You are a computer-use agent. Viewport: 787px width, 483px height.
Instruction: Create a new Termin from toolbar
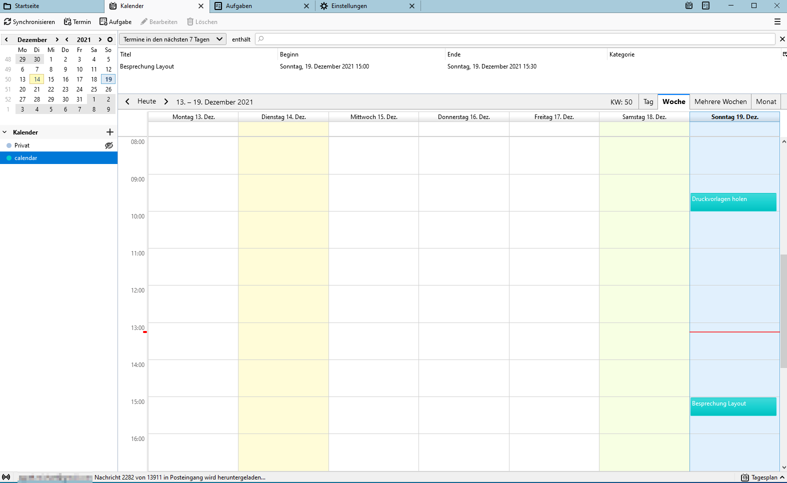(x=77, y=22)
